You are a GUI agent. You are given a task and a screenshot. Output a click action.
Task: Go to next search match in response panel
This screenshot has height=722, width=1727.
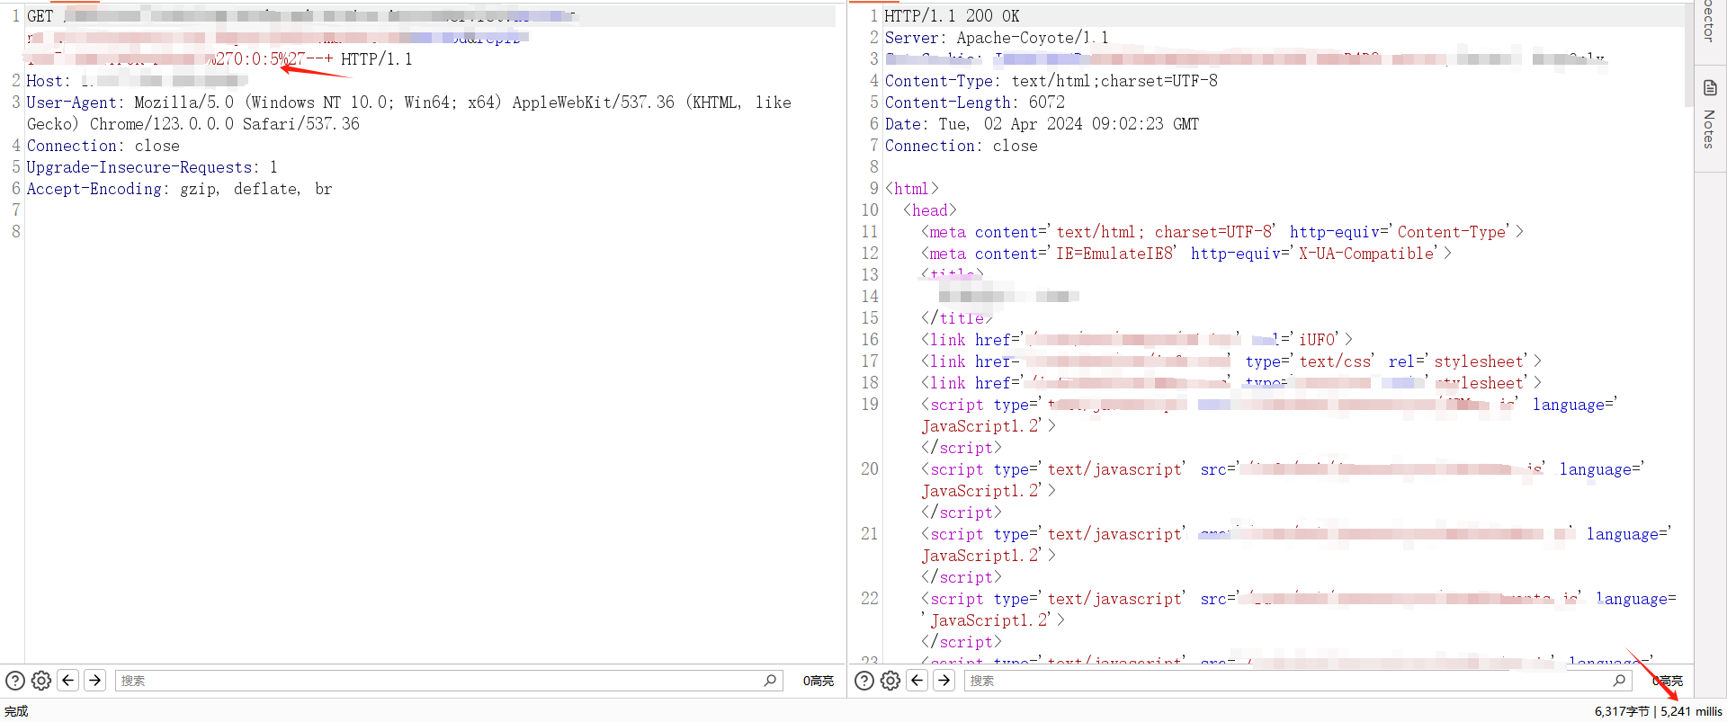pos(944,681)
